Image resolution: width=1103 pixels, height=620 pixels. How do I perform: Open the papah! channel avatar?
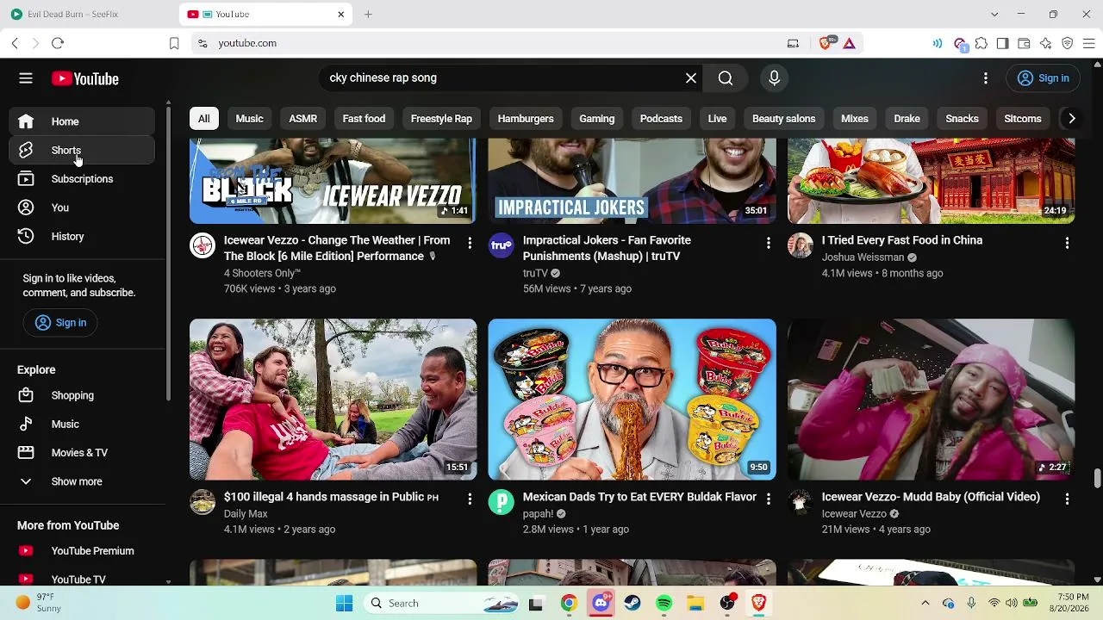click(x=501, y=502)
